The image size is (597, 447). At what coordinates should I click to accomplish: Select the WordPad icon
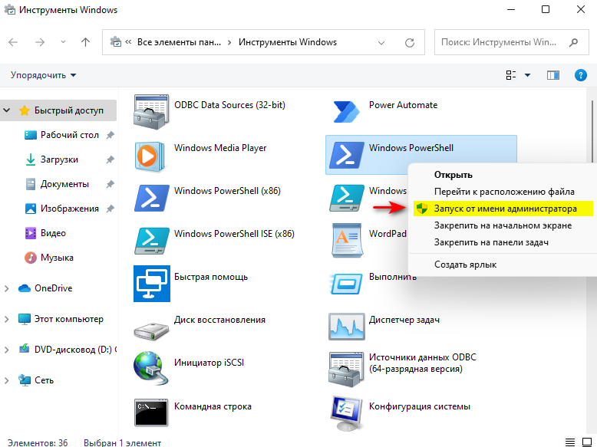click(x=346, y=241)
